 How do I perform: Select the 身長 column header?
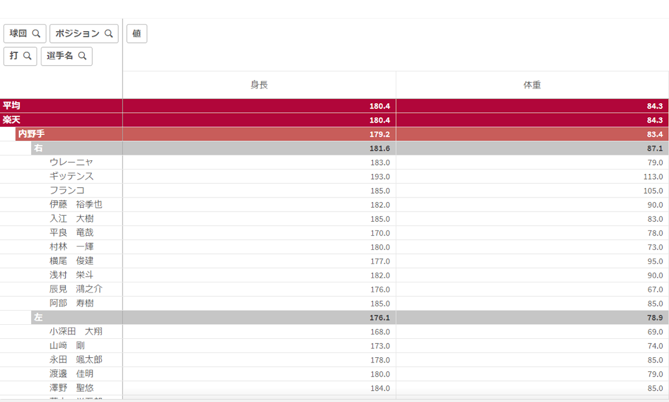[x=259, y=85]
